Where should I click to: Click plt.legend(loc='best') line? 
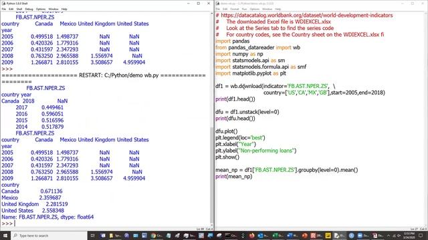click(240, 138)
